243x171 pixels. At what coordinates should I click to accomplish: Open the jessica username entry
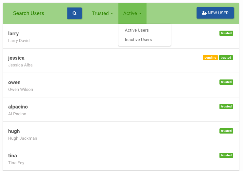click(16, 58)
